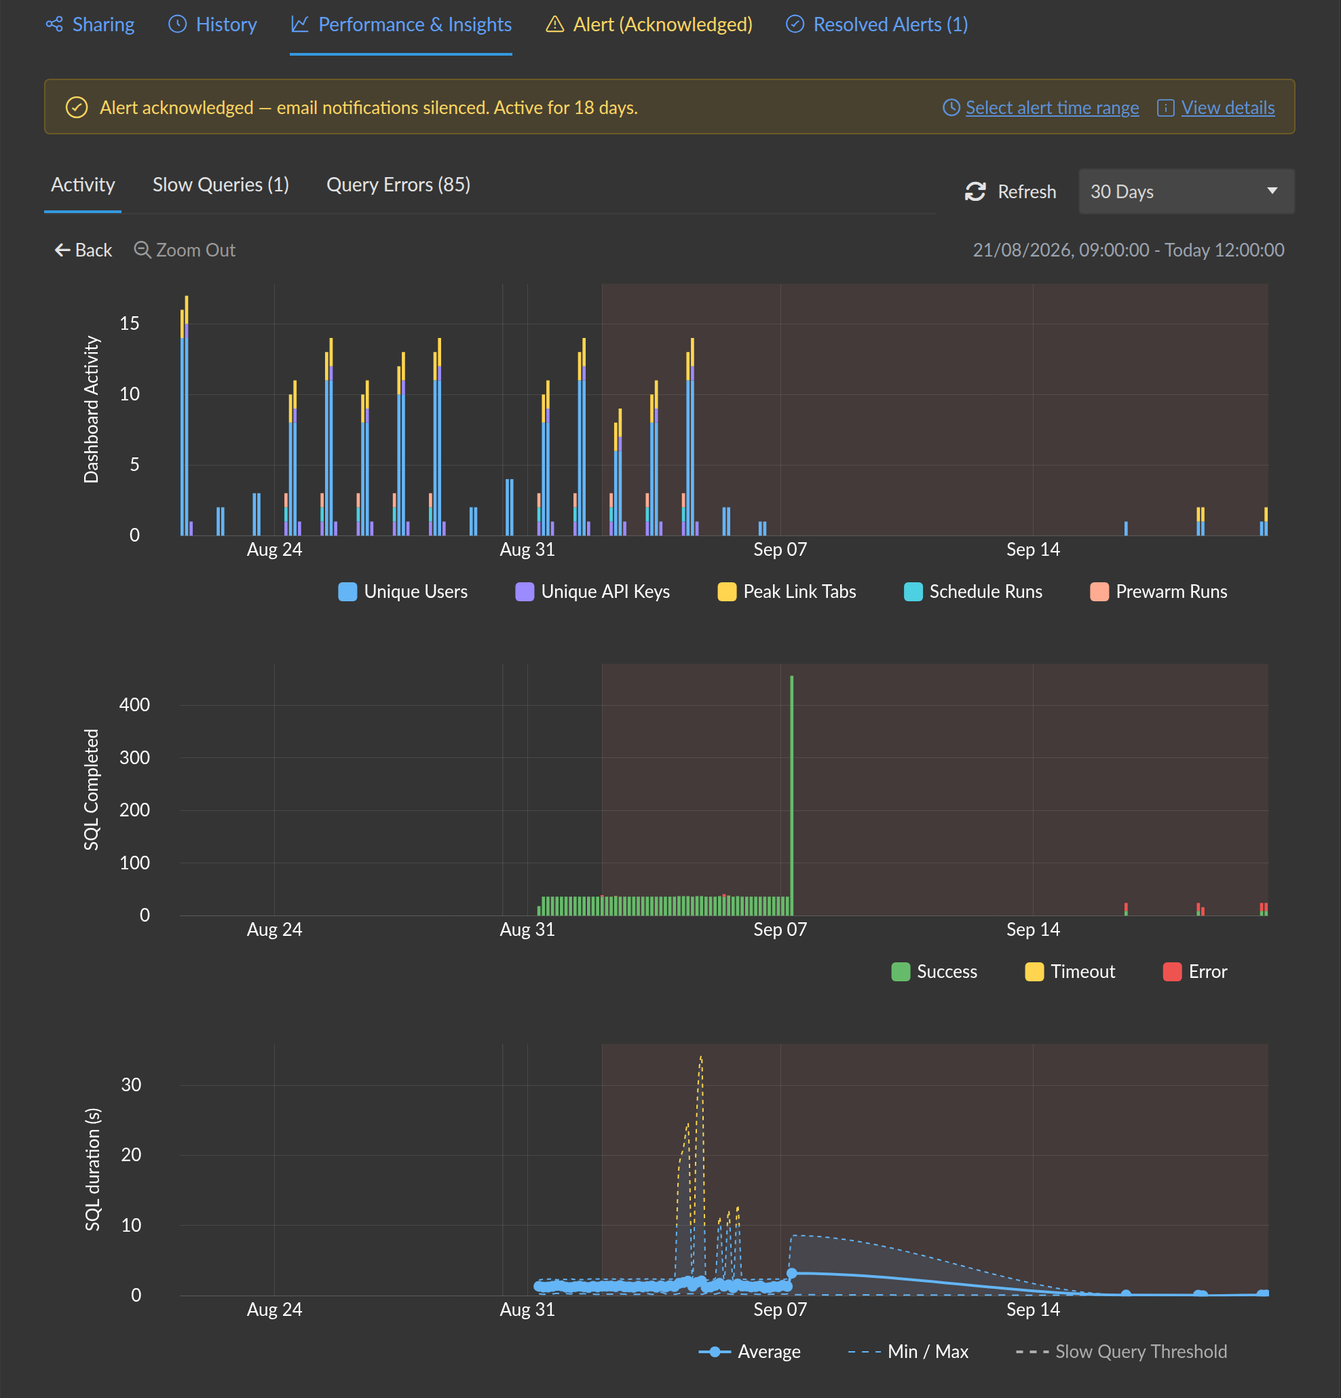Expand the time range dropdown arrow
This screenshot has width=1341, height=1398.
tap(1272, 191)
